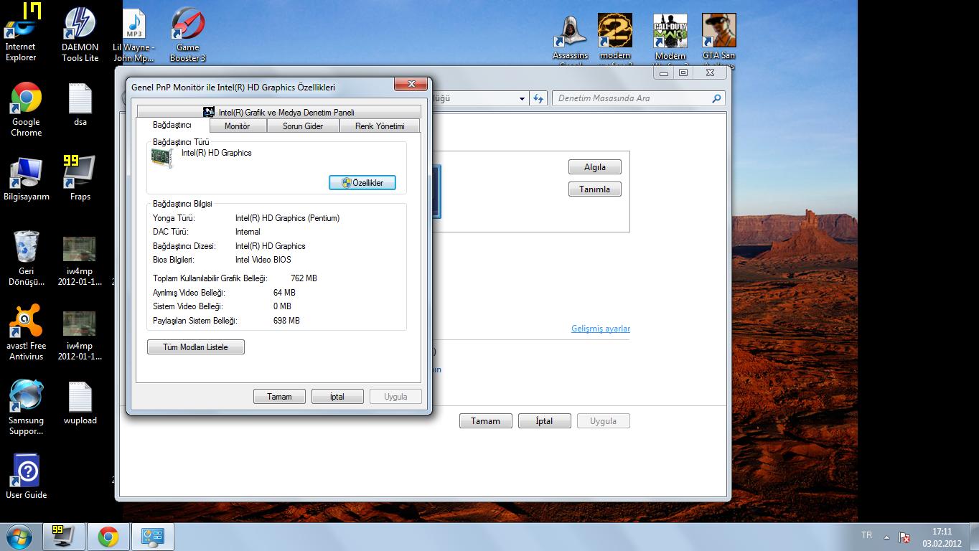Select Intel(R) HD Graphics (Pentium) chip text
The height and width of the screenshot is (551, 979).
click(x=287, y=218)
